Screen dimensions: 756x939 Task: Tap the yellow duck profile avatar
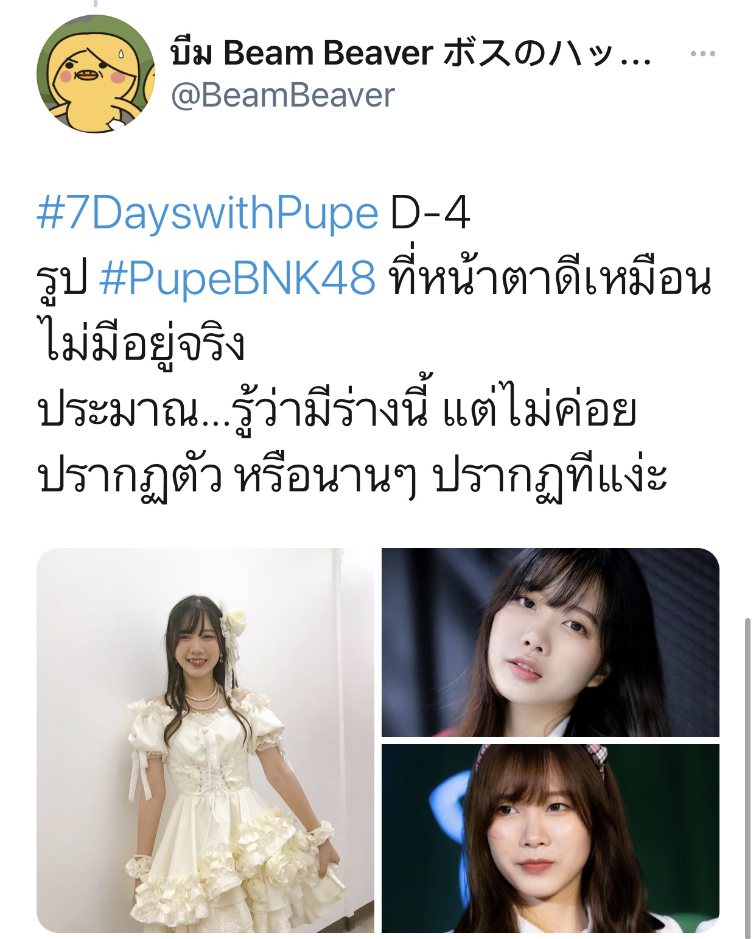pos(96,74)
